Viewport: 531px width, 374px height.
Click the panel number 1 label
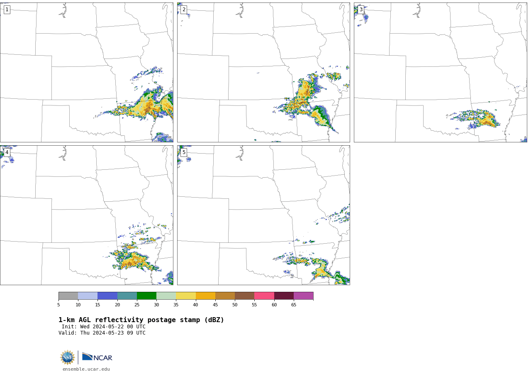coord(7,10)
